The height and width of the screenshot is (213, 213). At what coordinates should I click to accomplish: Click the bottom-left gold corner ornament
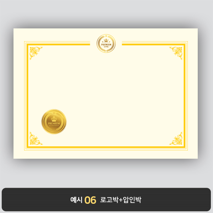36,138
